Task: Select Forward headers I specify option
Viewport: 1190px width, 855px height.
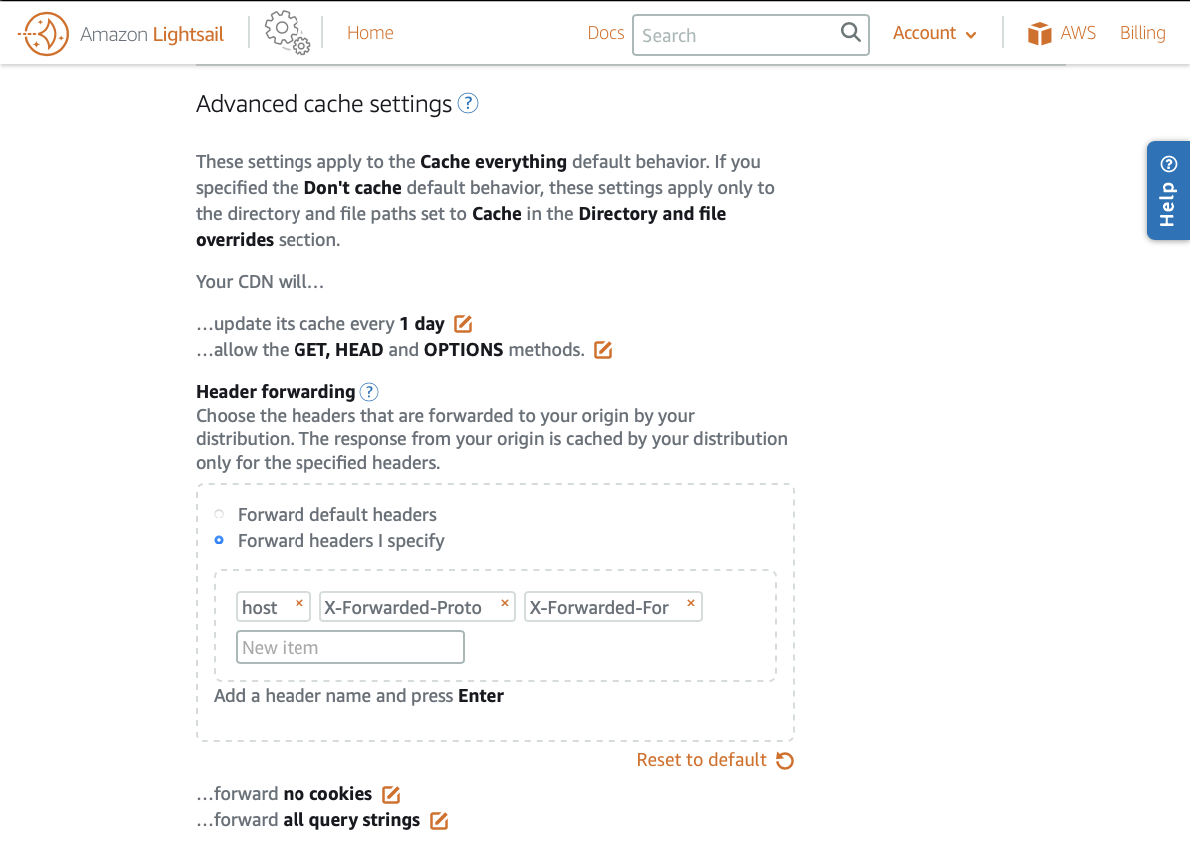Action: pos(220,541)
